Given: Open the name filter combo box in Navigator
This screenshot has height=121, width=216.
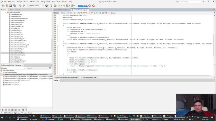Looking at the screenshot, I should [37, 68].
